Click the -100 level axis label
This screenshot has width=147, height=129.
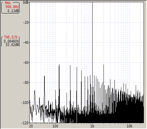point(25,103)
